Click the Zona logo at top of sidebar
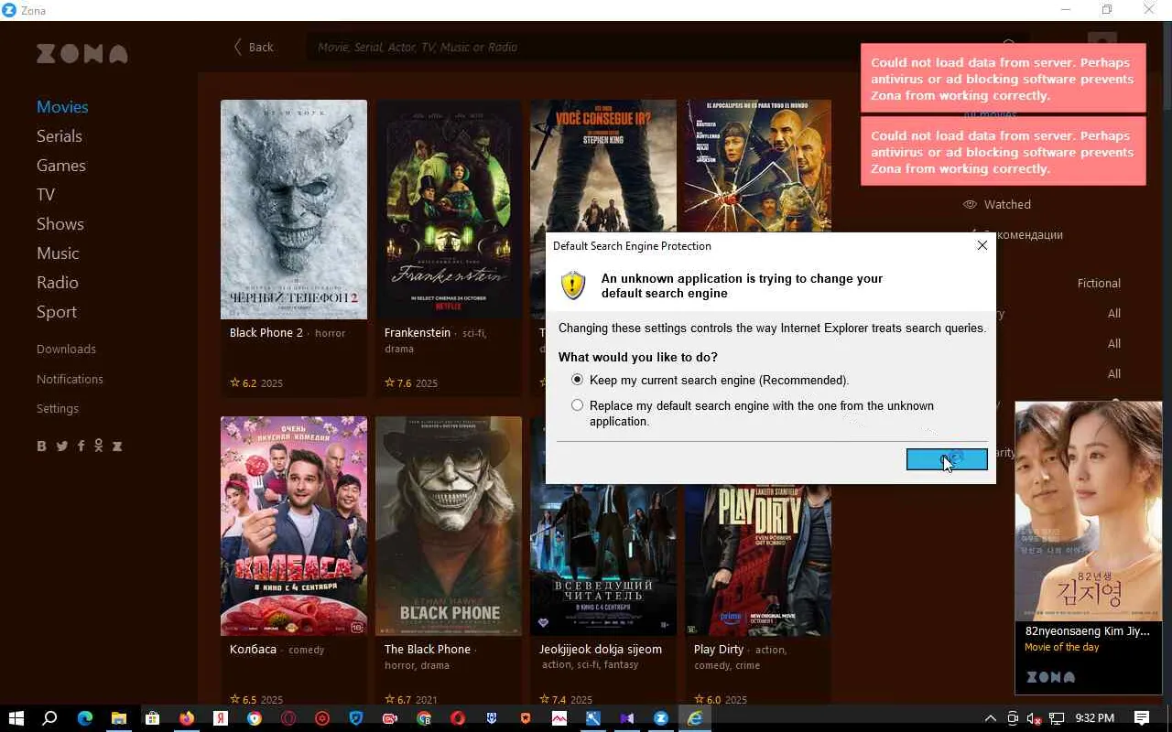 click(82, 54)
